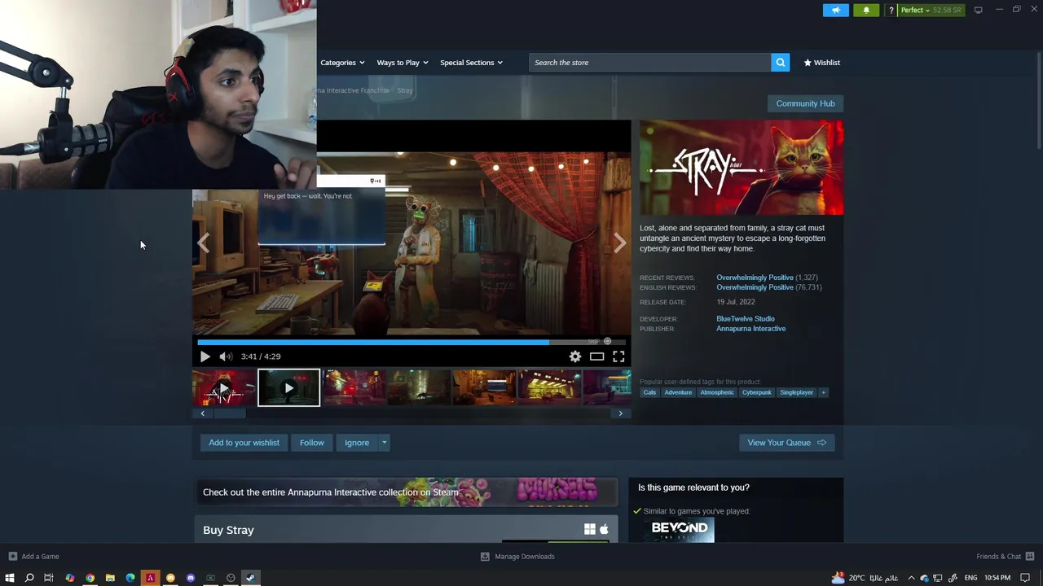The width and height of the screenshot is (1043, 586).
Task: Expand more tags with plus button
Action: click(x=823, y=392)
